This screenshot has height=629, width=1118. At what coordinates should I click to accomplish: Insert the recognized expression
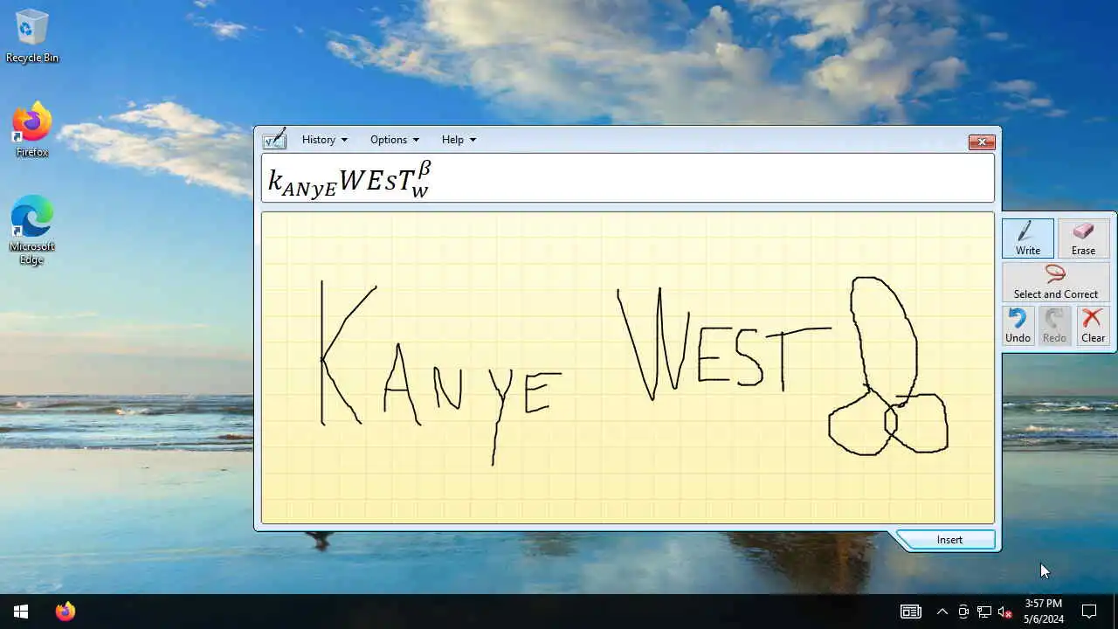(x=949, y=540)
